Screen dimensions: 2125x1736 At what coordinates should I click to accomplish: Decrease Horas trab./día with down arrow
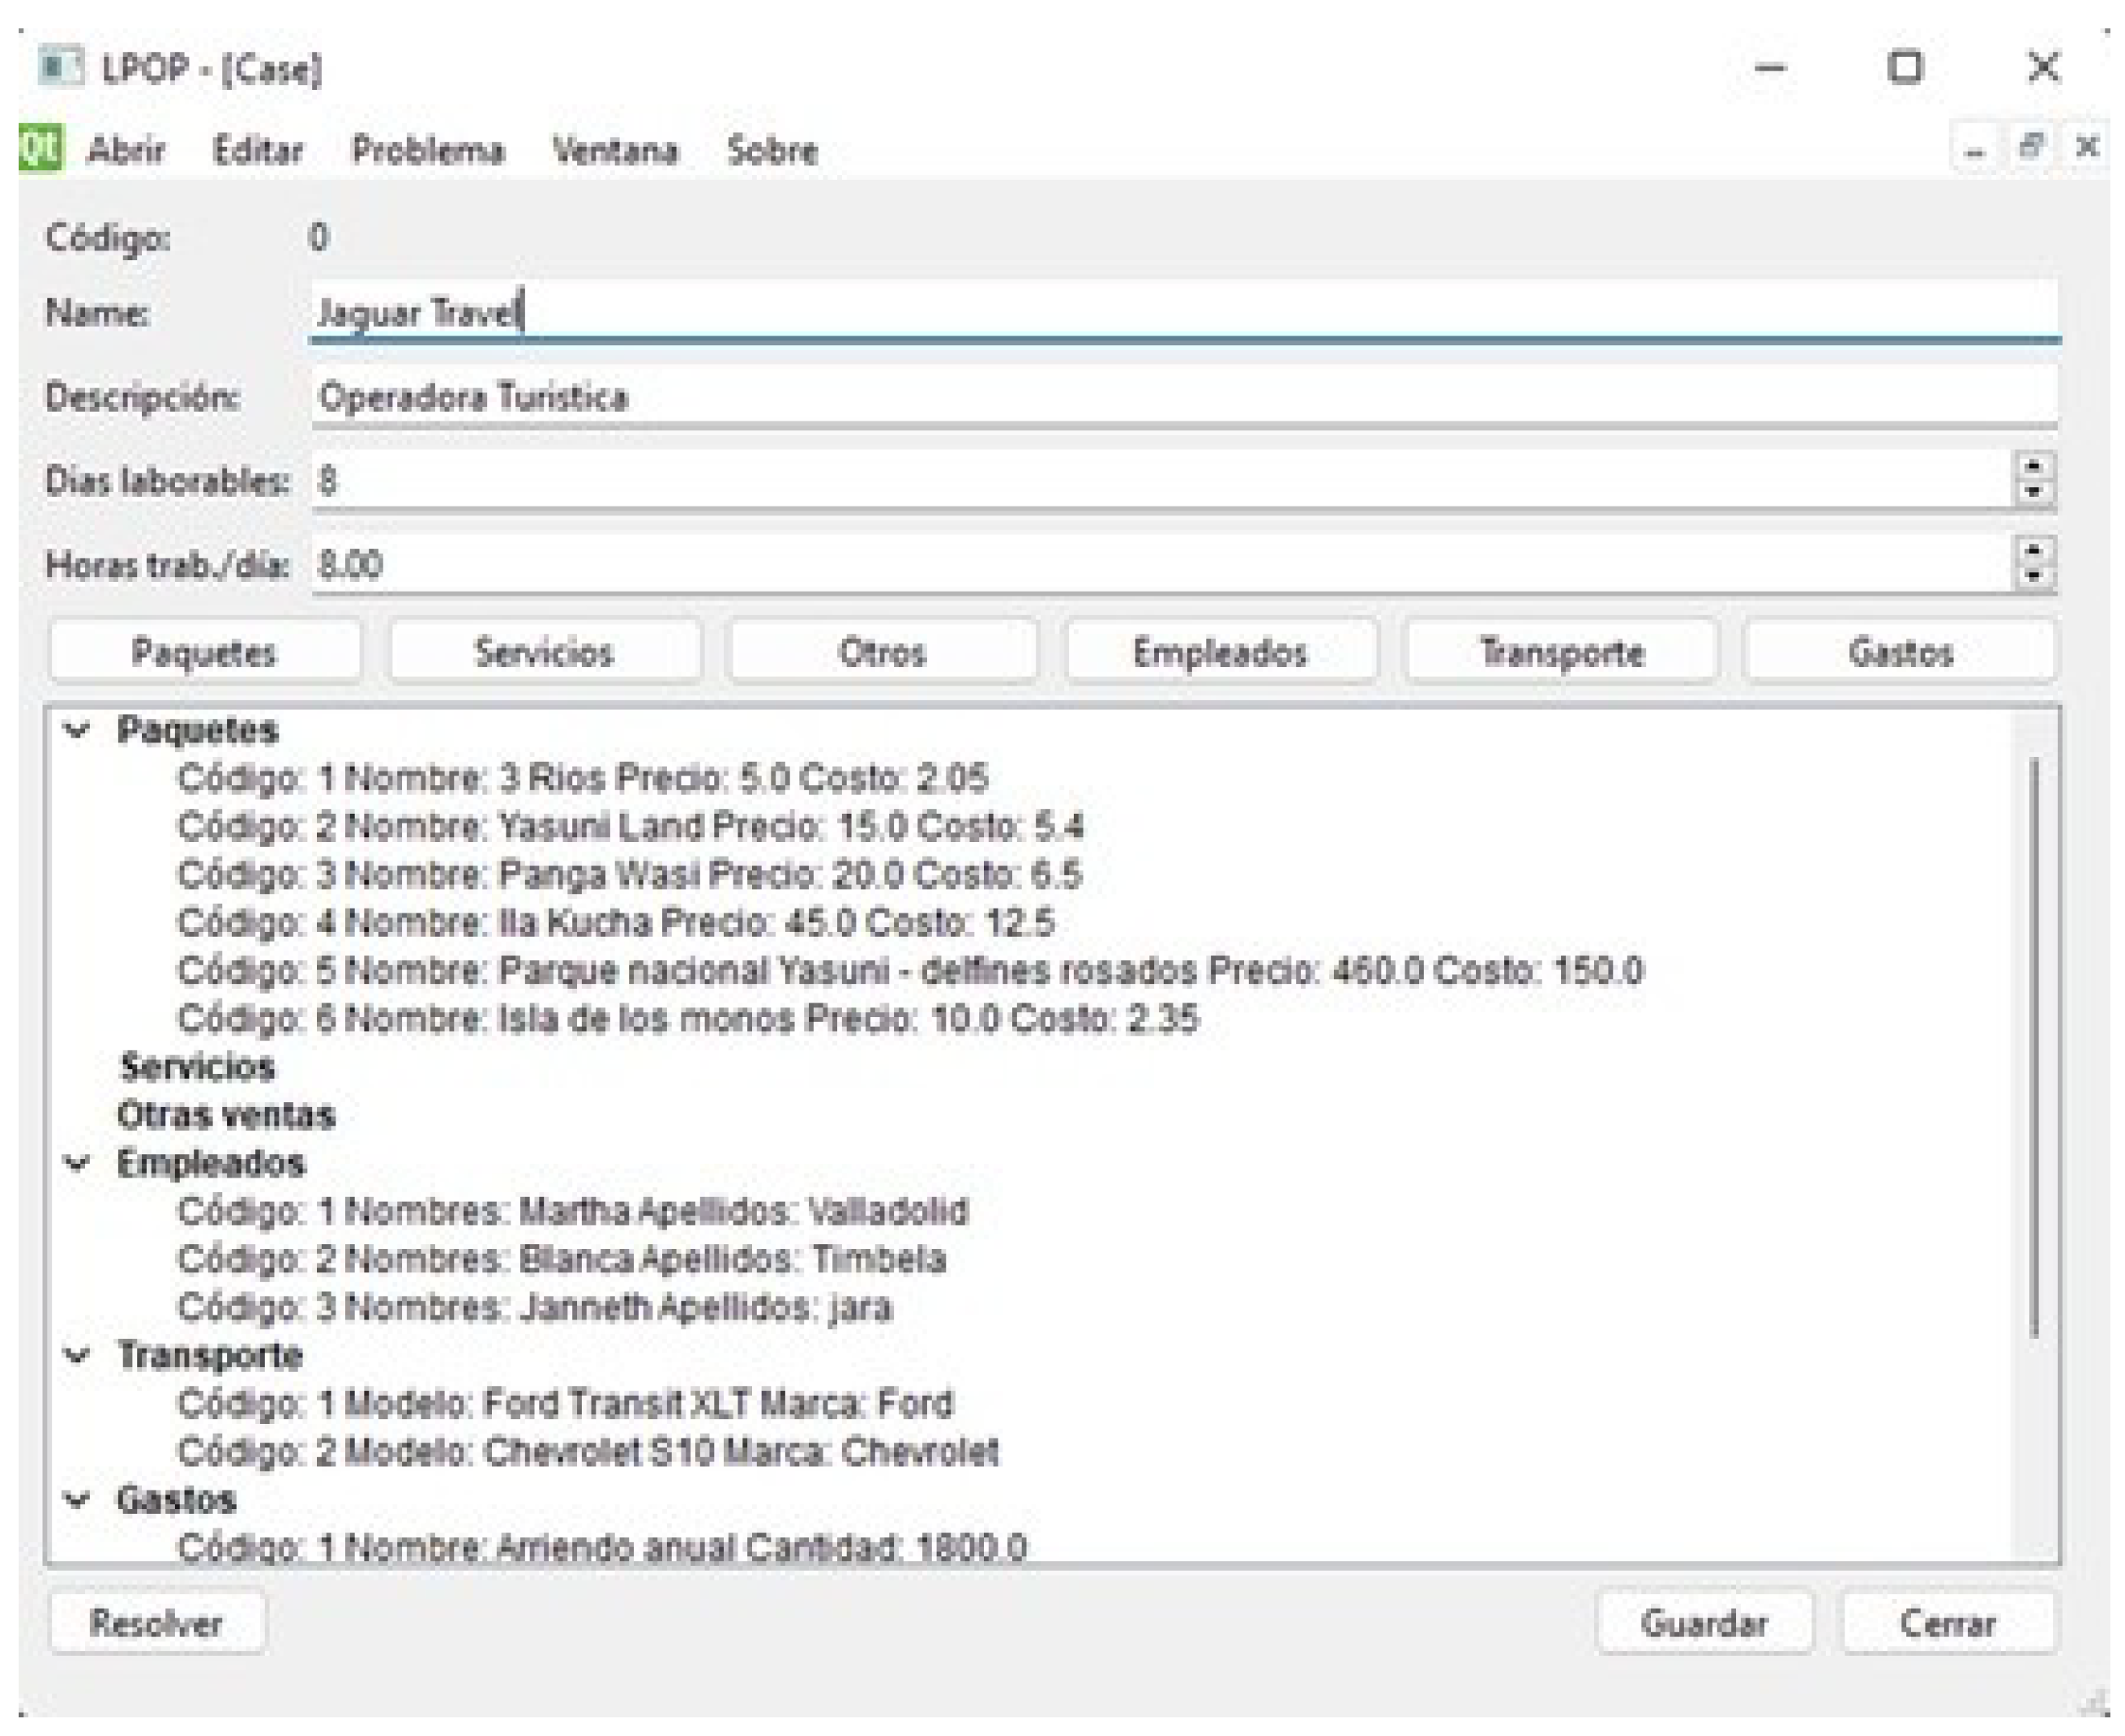coord(2033,576)
